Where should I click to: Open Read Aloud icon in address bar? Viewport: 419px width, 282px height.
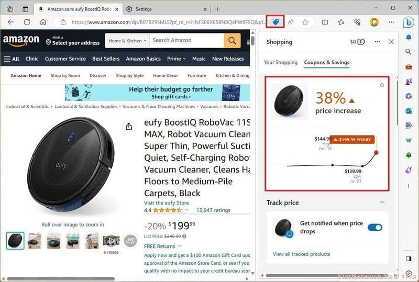[x=291, y=22]
